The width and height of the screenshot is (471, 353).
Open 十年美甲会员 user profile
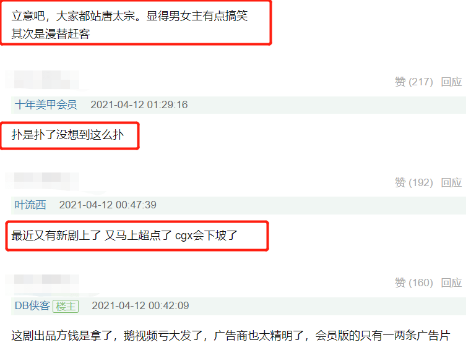(46, 104)
